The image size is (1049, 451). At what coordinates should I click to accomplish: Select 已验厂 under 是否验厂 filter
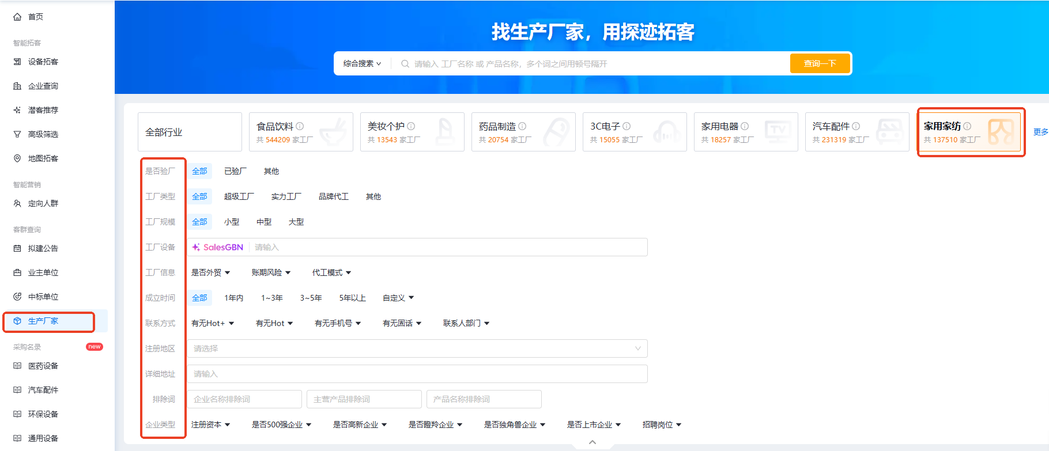click(235, 171)
